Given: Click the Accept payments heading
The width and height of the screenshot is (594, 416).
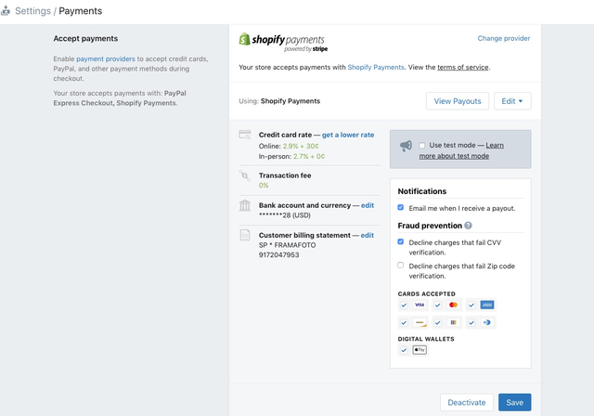Looking at the screenshot, I should [x=85, y=39].
